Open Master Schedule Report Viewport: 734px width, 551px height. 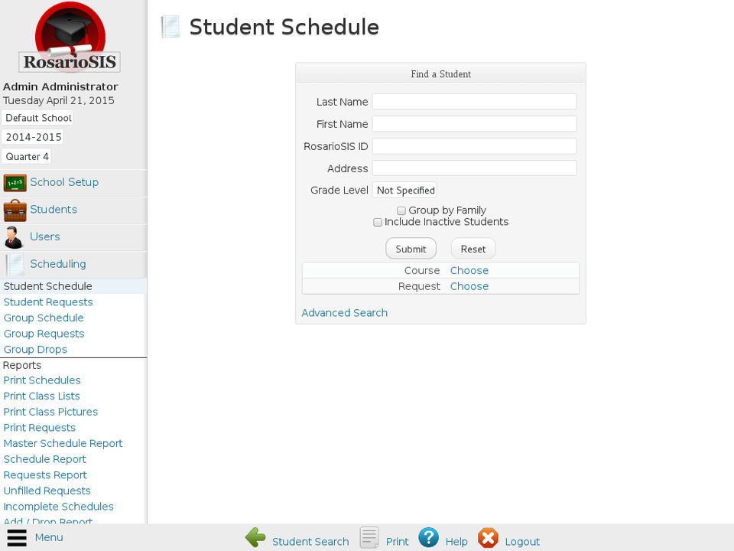pyautogui.click(x=63, y=443)
